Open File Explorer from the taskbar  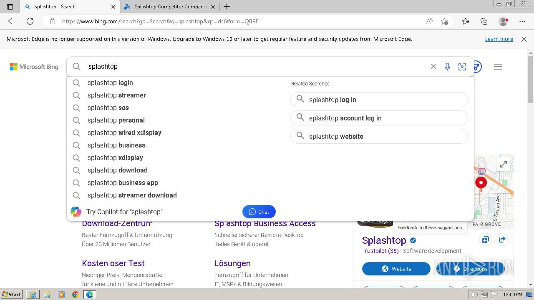pos(47,295)
